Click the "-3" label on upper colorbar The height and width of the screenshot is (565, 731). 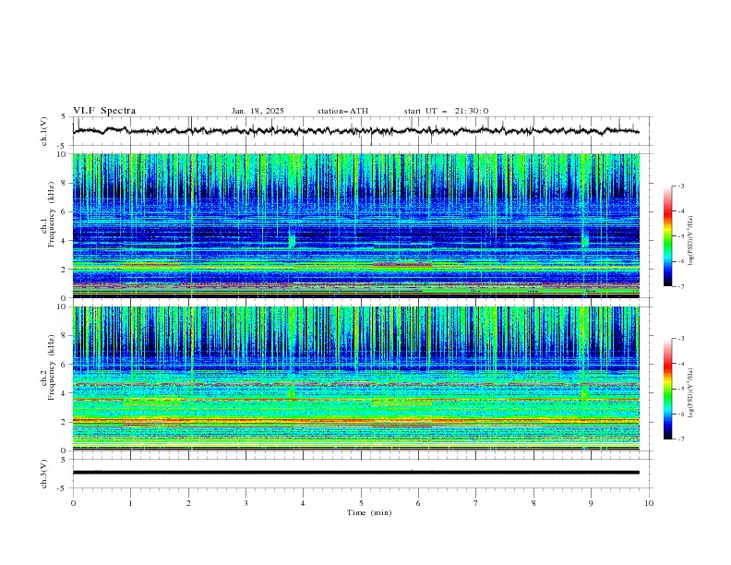(x=680, y=186)
